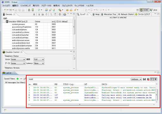Click the green plus add filter icon

pos(18,79)
